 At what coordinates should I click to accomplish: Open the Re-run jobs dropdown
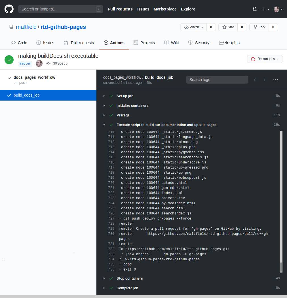(265, 59)
